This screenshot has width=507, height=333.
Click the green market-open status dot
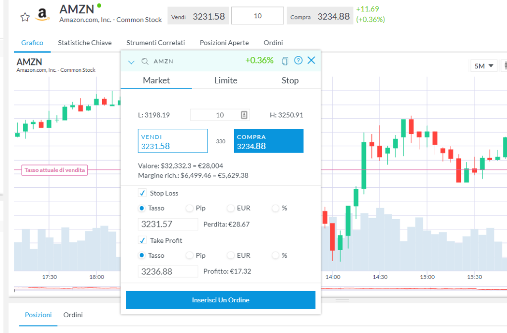click(x=99, y=5)
